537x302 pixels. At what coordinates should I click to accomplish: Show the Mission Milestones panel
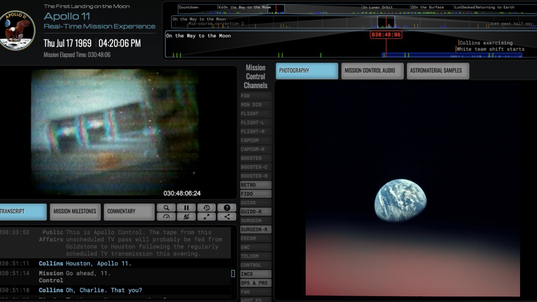(75, 212)
